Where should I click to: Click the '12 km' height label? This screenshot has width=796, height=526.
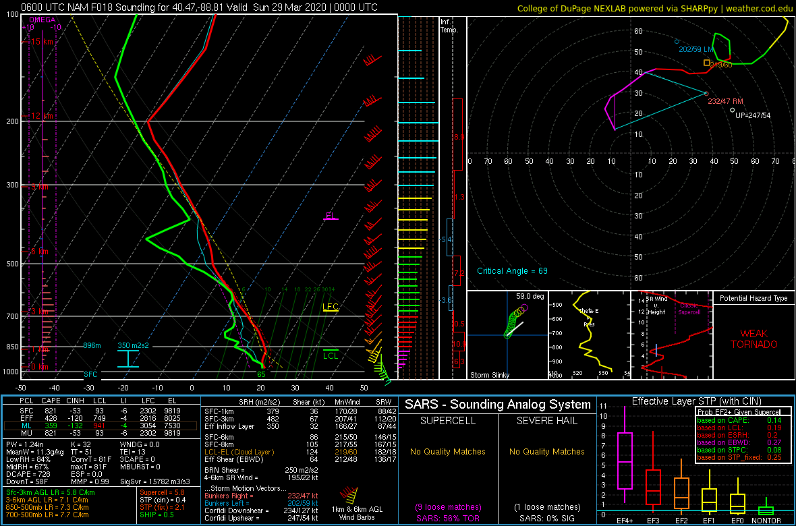[x=40, y=116]
